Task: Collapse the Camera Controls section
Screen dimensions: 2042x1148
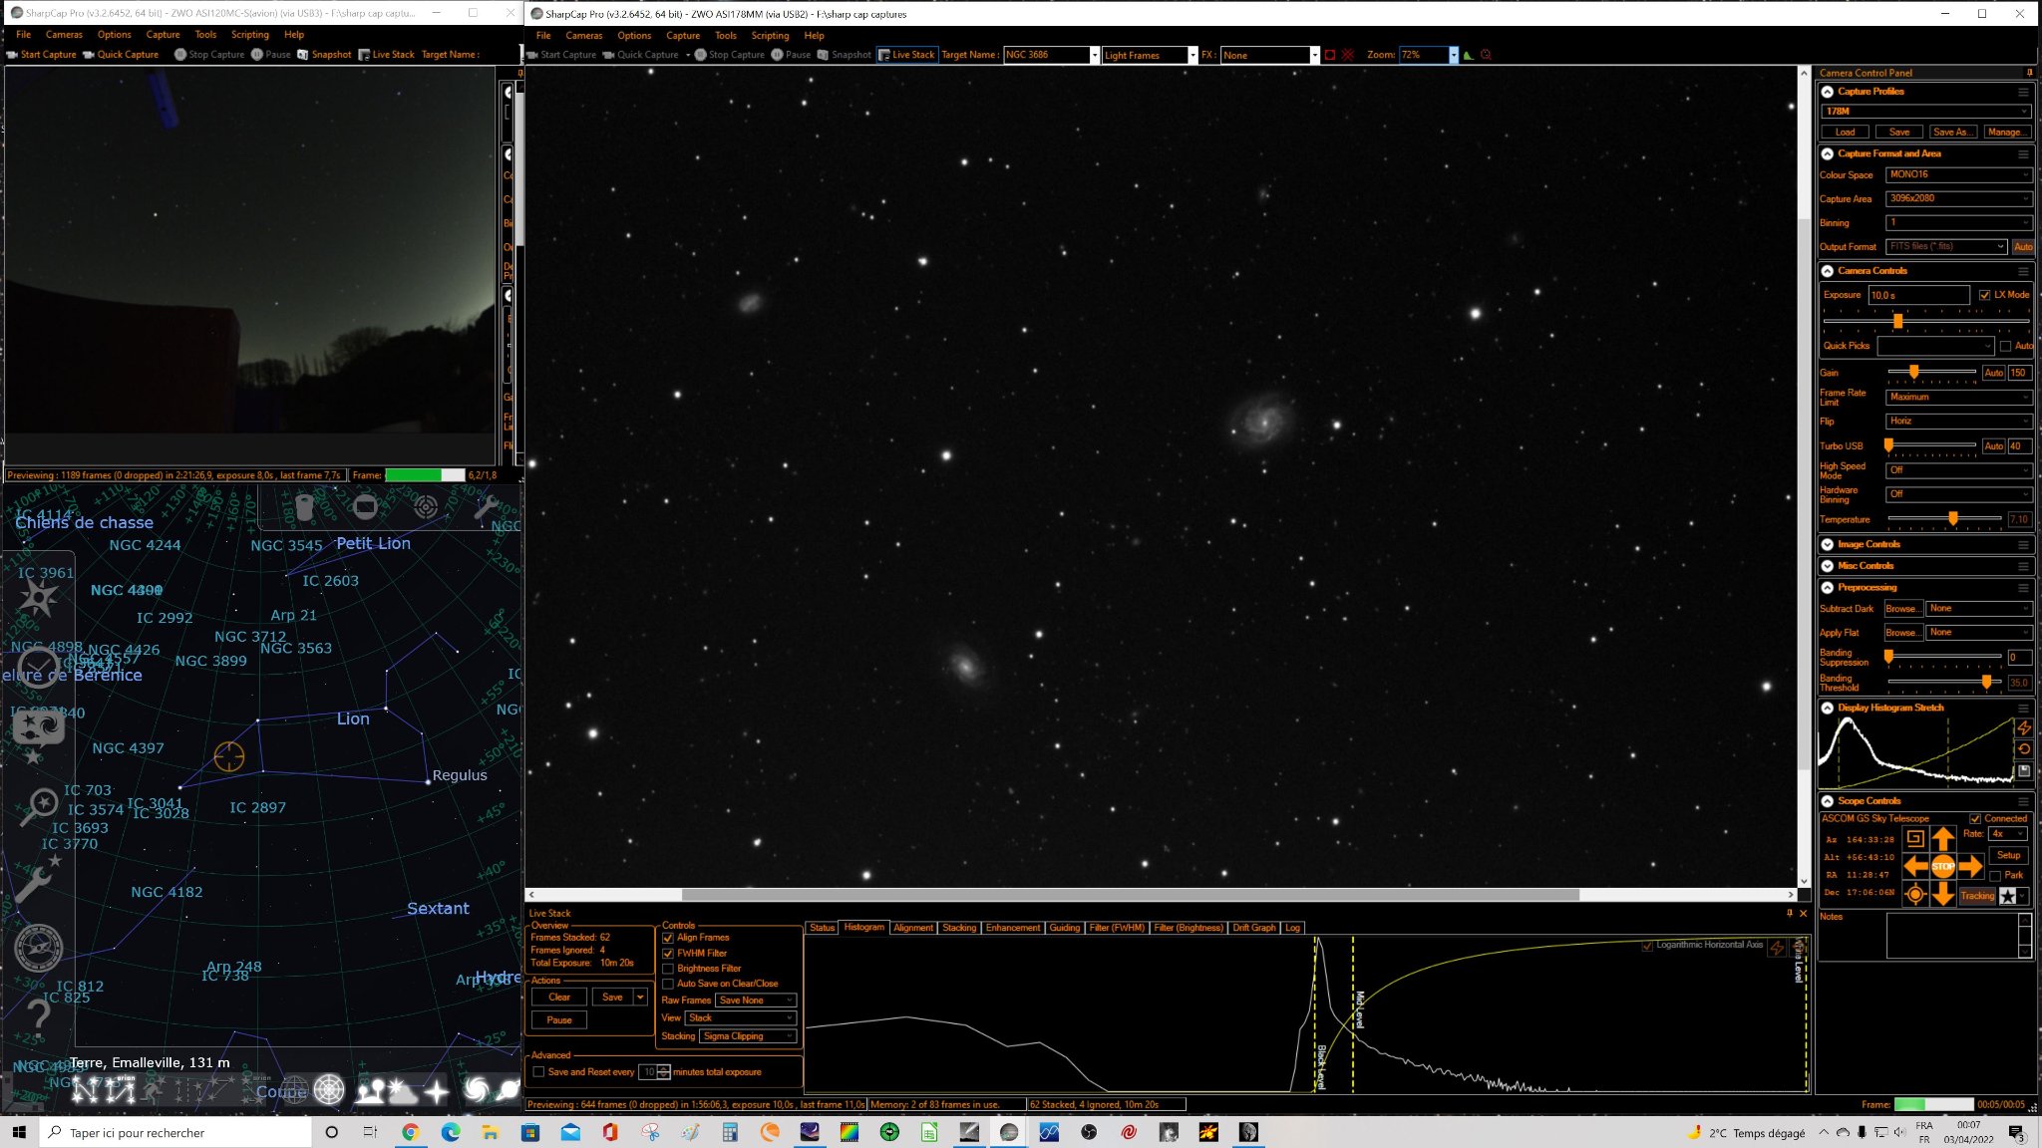Action: (x=1828, y=271)
